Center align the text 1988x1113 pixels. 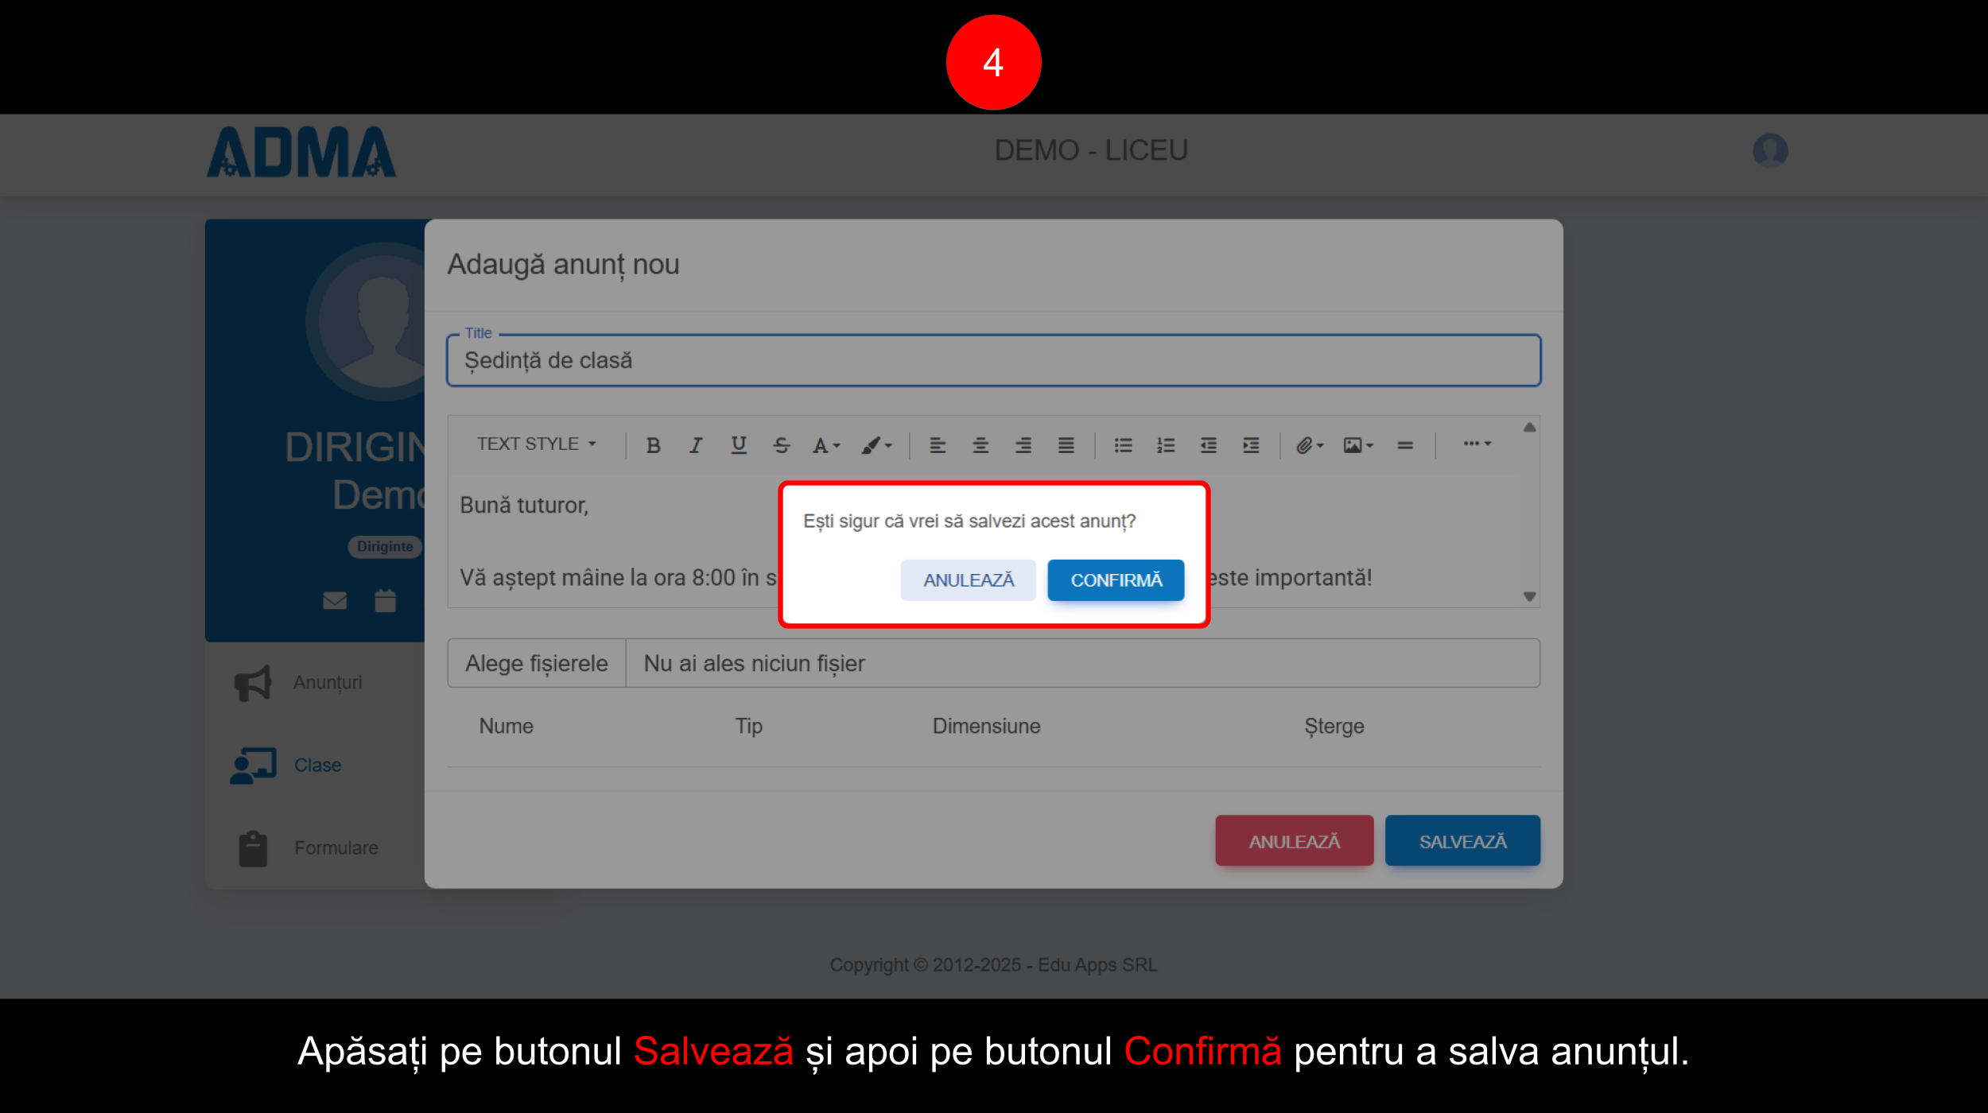(980, 445)
